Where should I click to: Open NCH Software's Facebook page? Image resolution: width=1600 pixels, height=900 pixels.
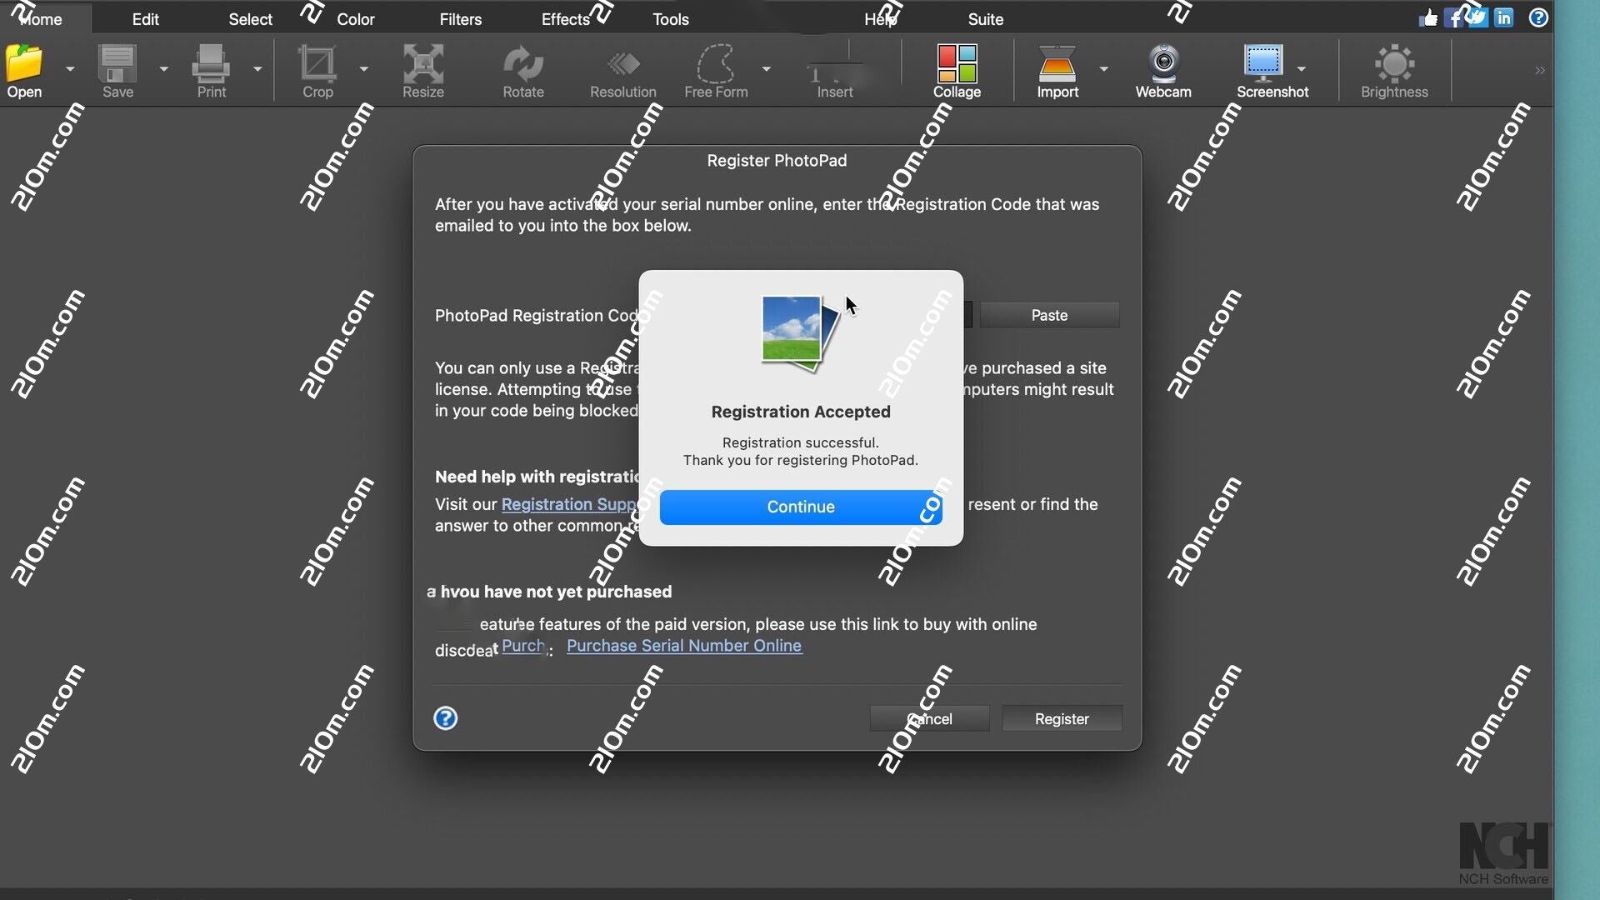[x=1453, y=17]
